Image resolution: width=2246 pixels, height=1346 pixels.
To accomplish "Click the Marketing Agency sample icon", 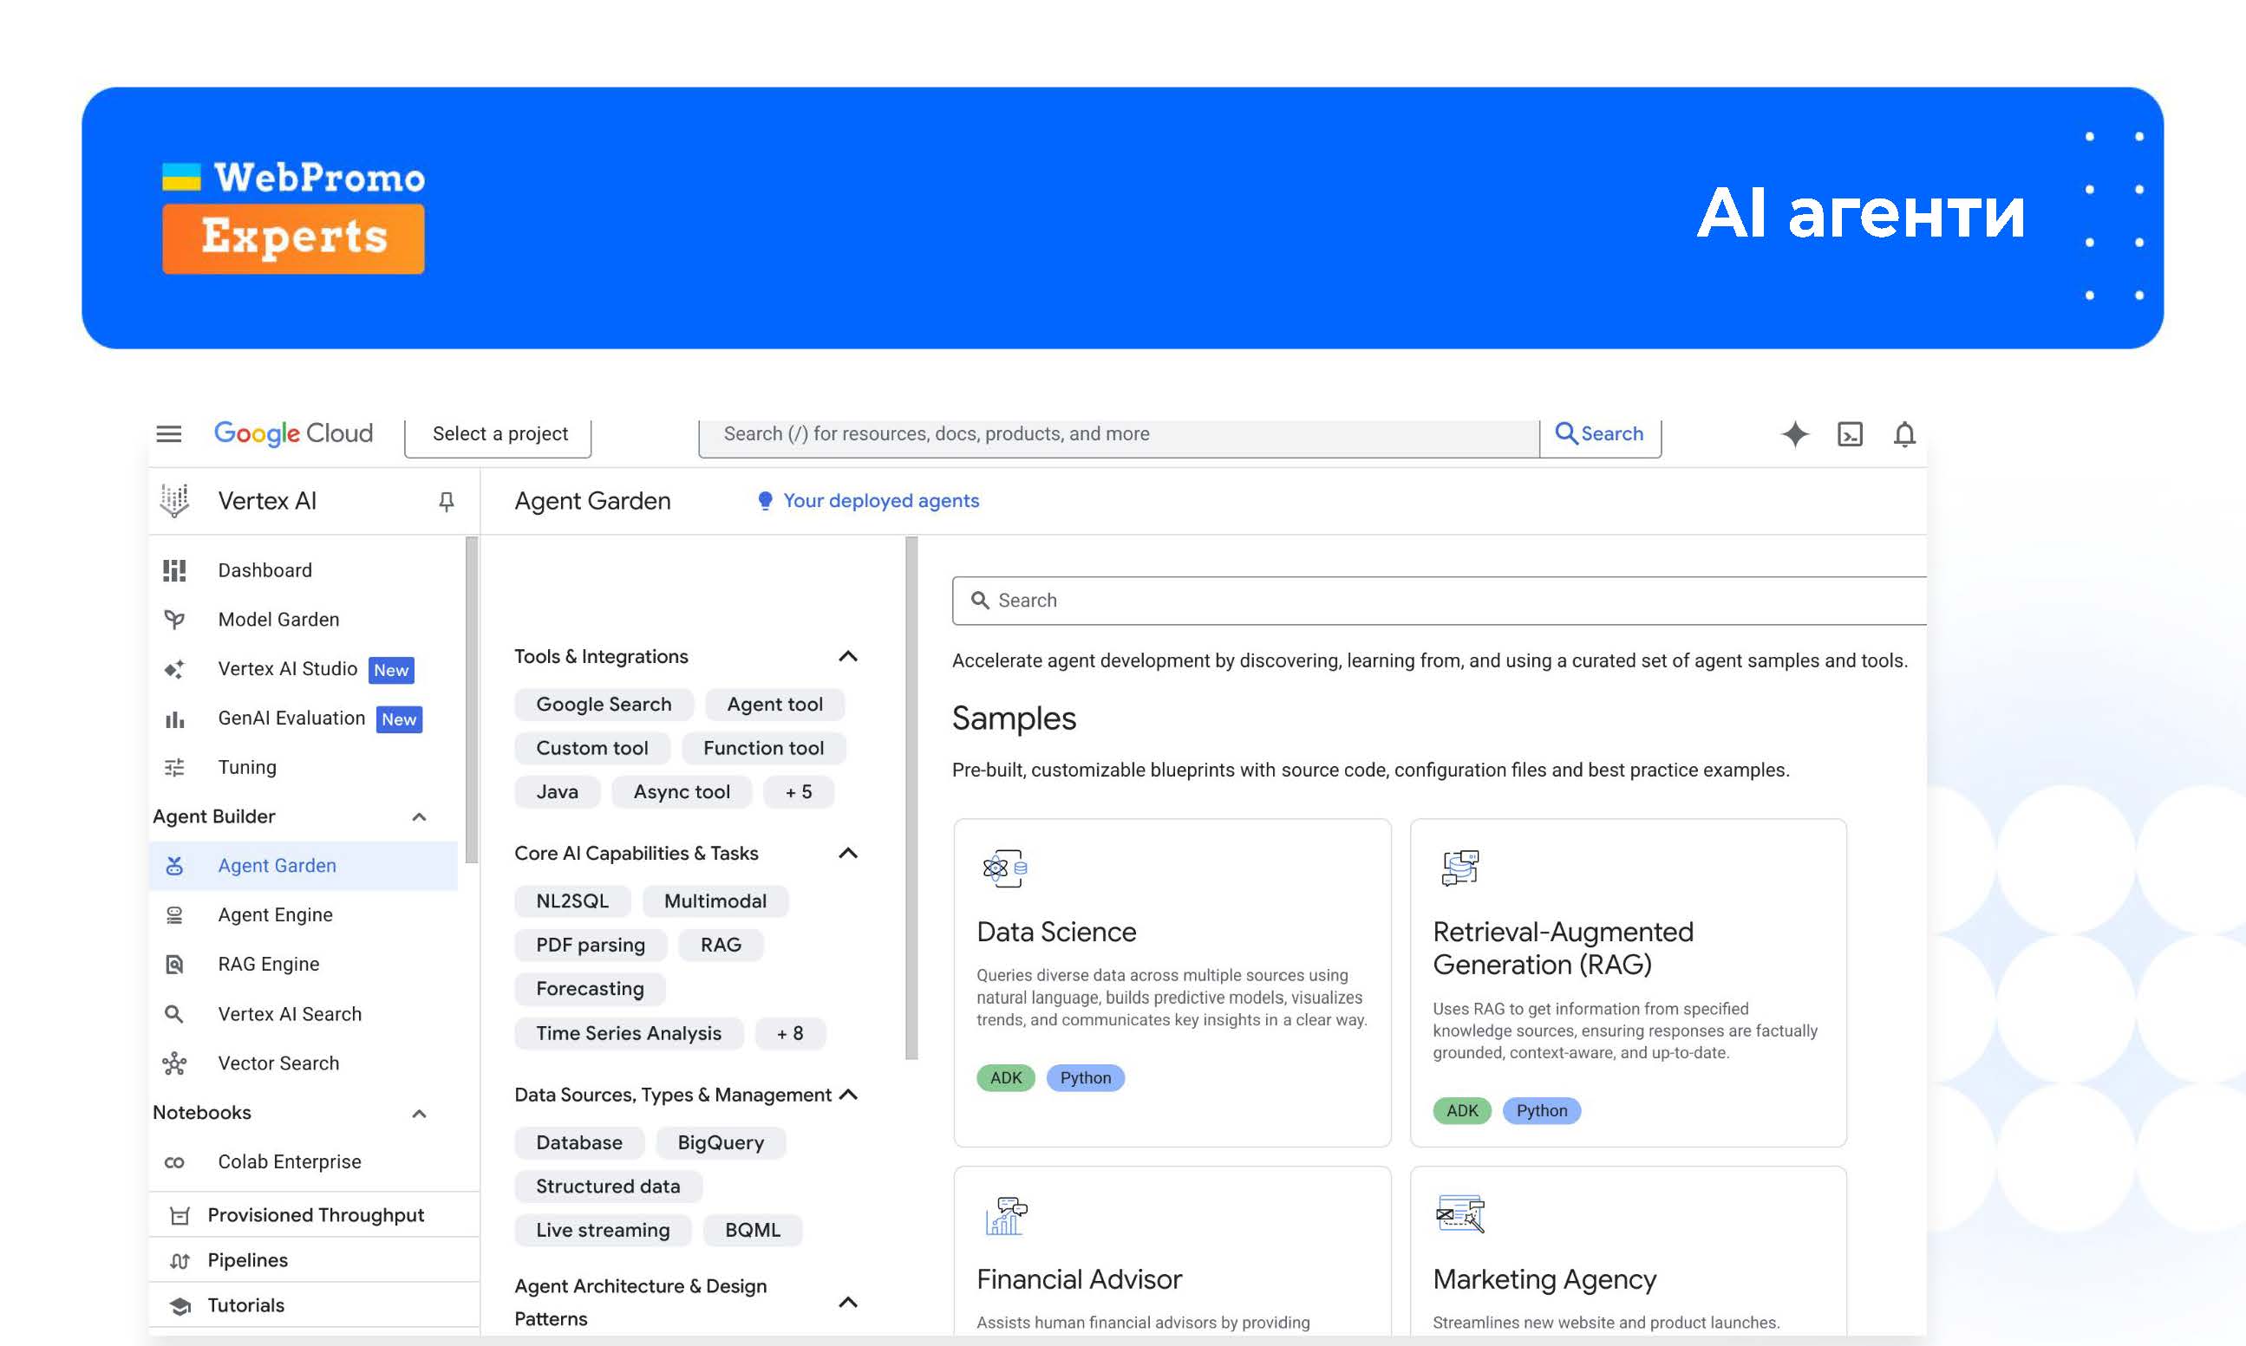I will coord(1460,1213).
